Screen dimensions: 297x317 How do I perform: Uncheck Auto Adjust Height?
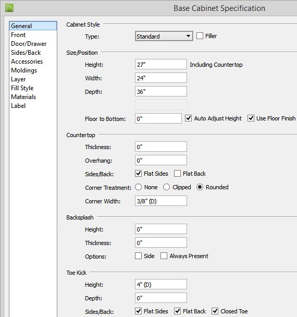[188, 118]
